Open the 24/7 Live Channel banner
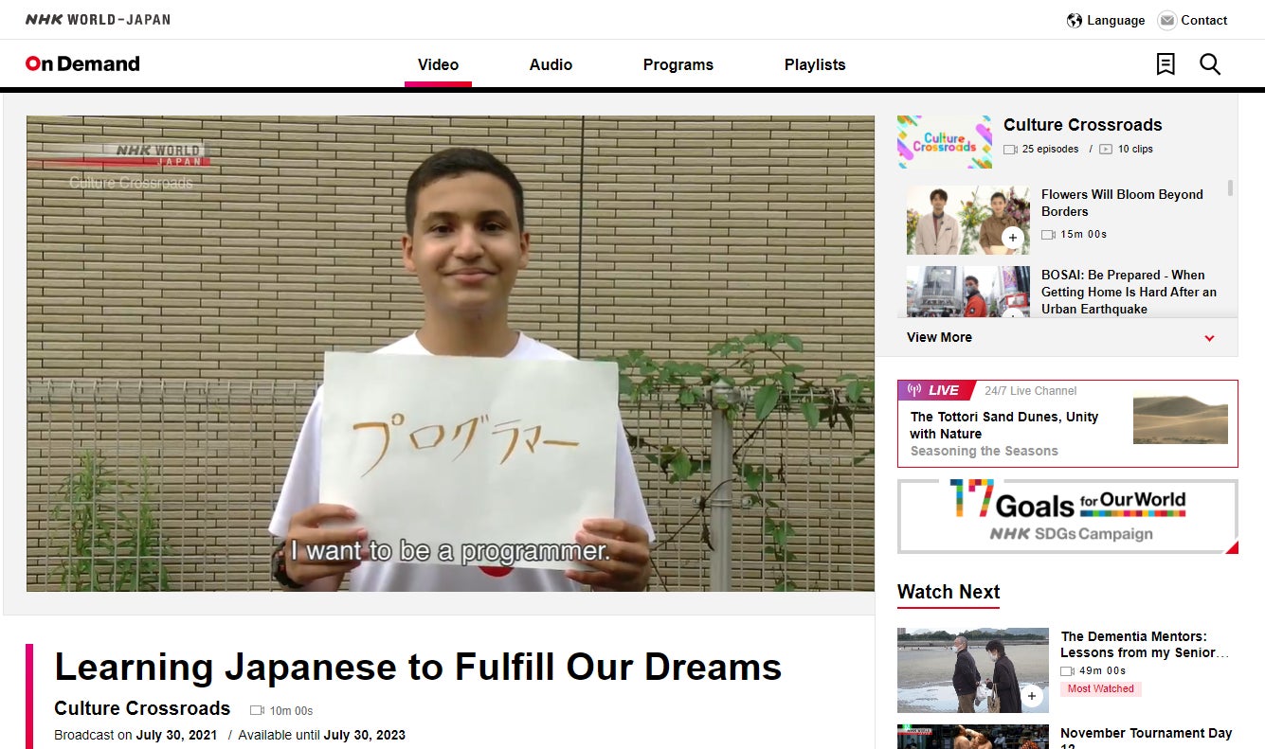 (1068, 423)
